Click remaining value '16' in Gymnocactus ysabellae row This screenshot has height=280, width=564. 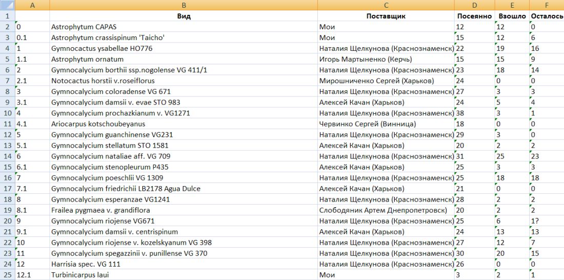(x=547, y=48)
